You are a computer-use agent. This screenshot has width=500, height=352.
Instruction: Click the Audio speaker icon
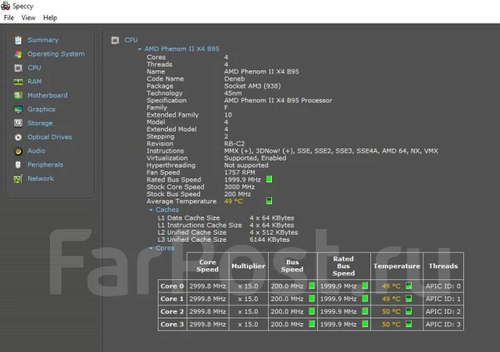18,151
